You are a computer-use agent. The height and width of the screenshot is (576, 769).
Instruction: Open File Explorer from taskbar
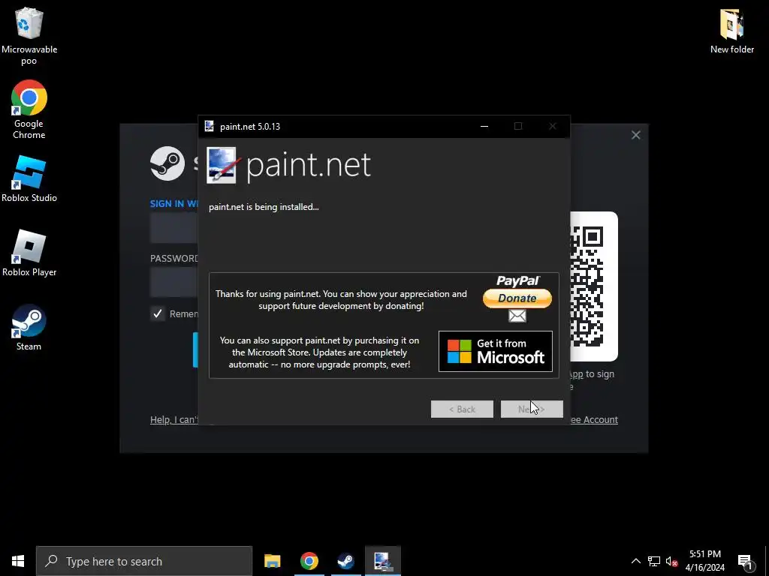272,561
